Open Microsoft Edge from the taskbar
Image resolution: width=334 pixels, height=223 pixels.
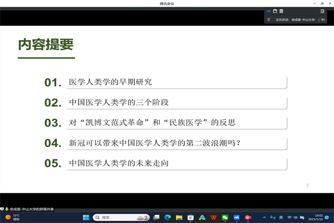(x=167, y=217)
